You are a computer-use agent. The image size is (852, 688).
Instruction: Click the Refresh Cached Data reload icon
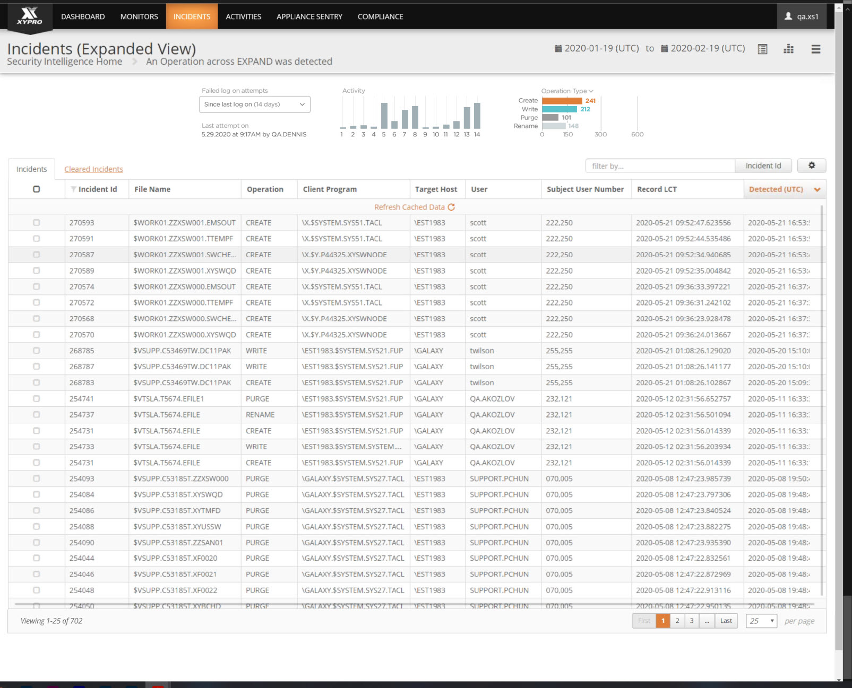(x=451, y=207)
